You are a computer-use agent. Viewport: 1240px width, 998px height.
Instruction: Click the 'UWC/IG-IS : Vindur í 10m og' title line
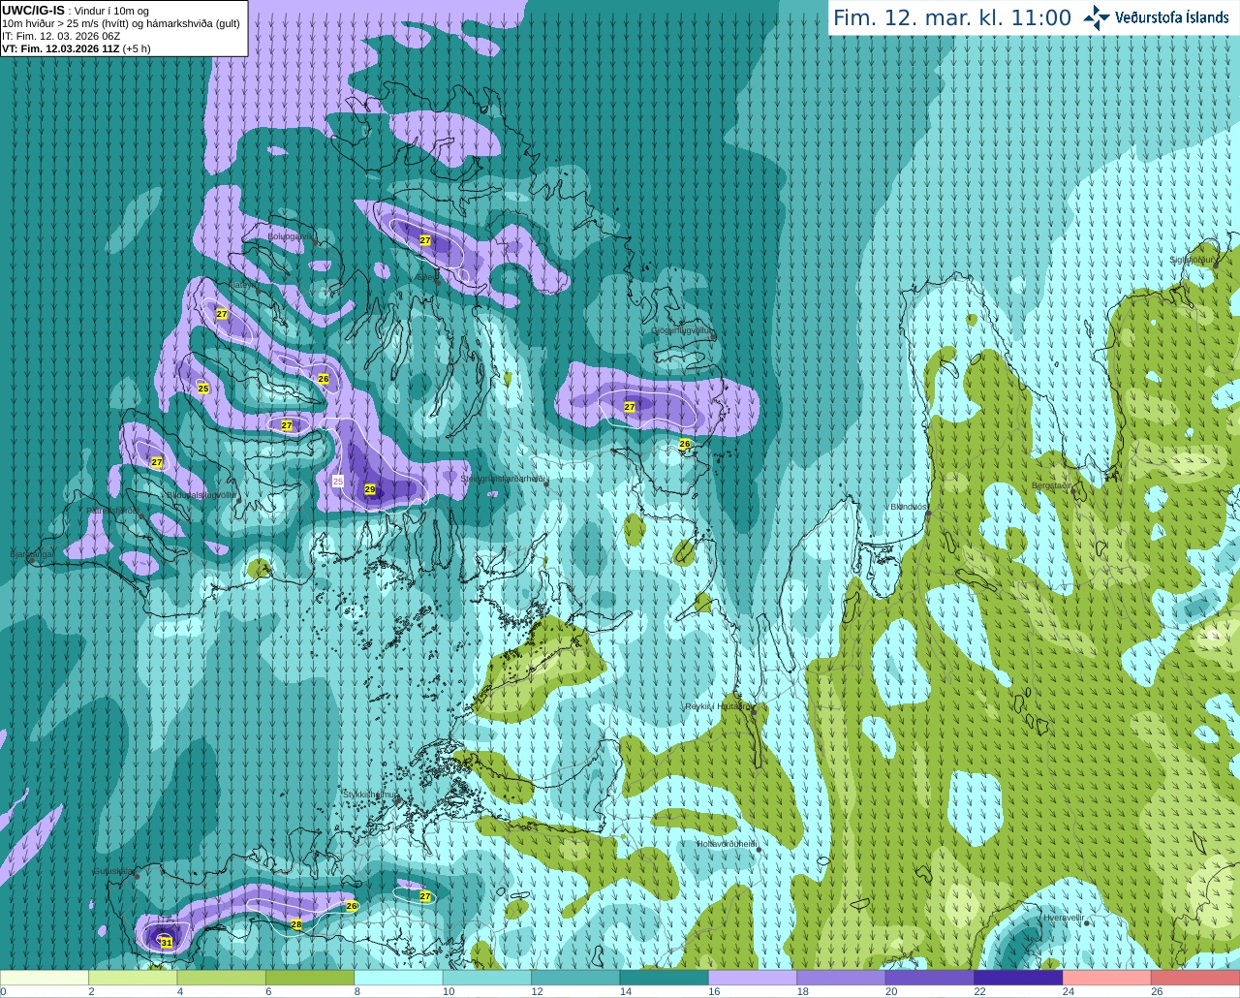pos(76,11)
